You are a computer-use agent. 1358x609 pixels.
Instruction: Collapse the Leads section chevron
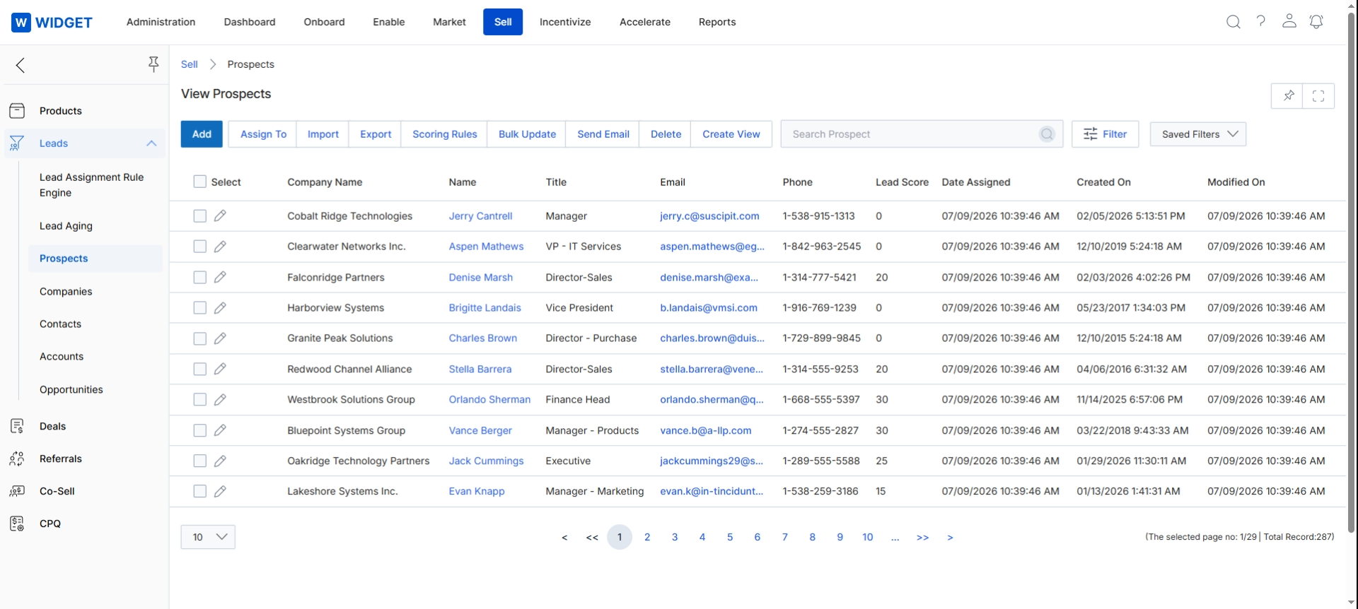click(151, 143)
